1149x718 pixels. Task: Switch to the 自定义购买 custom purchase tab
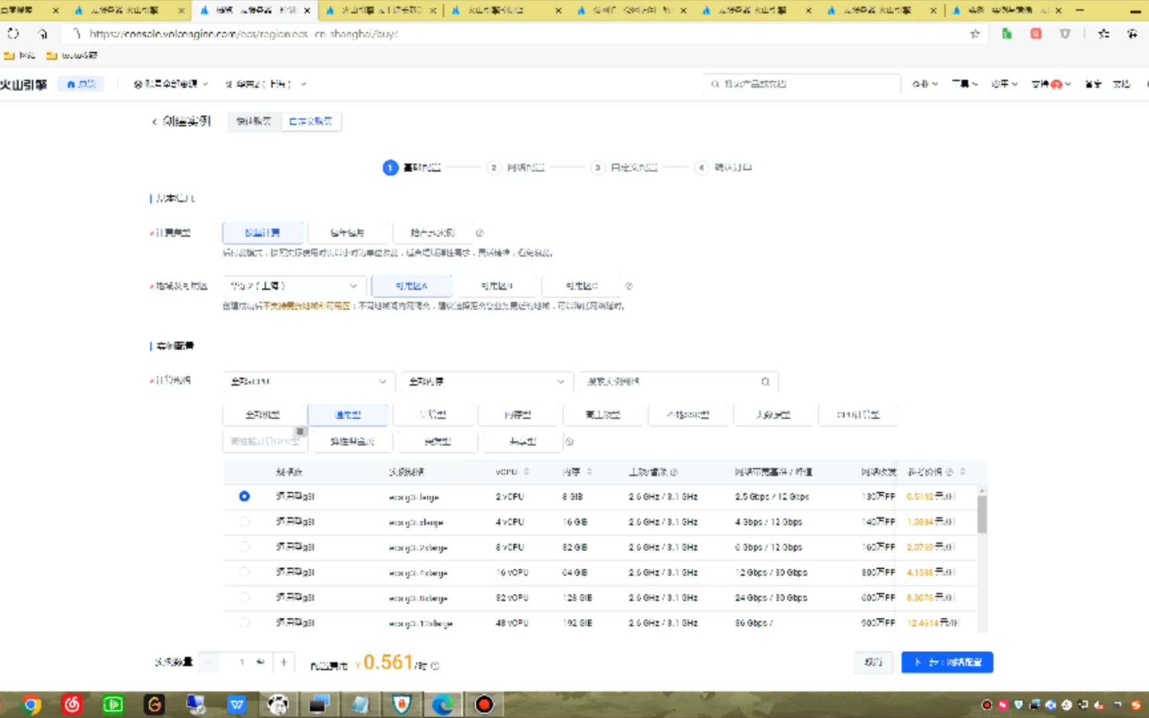coord(311,122)
